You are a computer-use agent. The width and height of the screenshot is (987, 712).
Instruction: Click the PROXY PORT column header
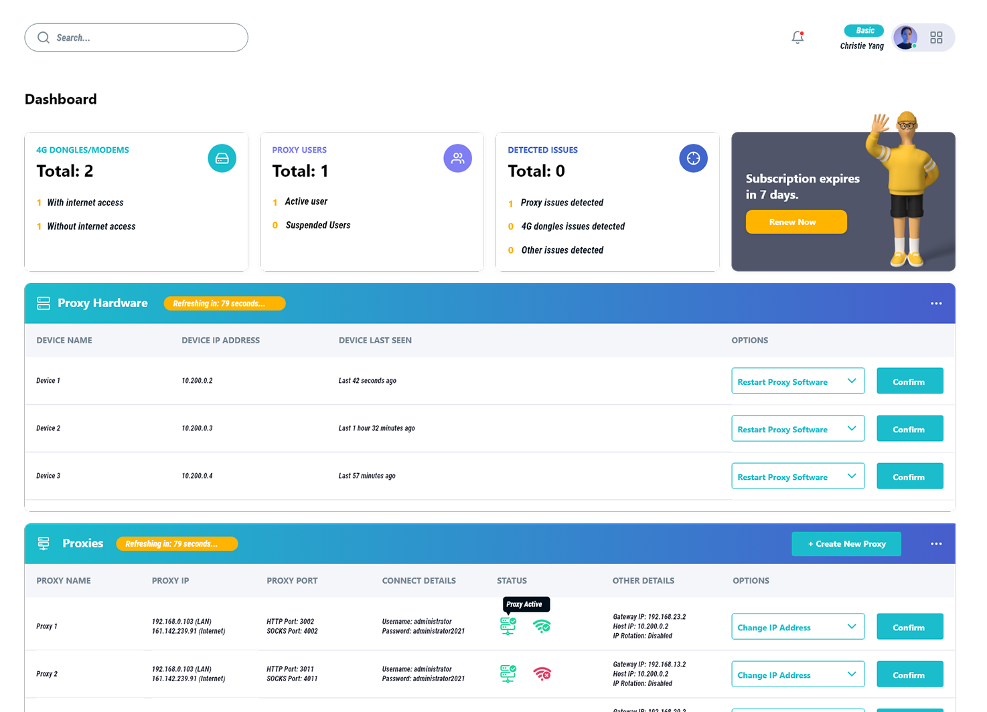(x=292, y=581)
